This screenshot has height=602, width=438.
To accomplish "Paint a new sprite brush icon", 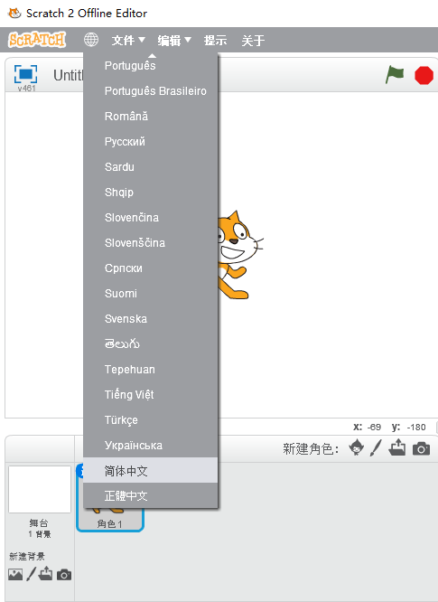I will point(377,447).
